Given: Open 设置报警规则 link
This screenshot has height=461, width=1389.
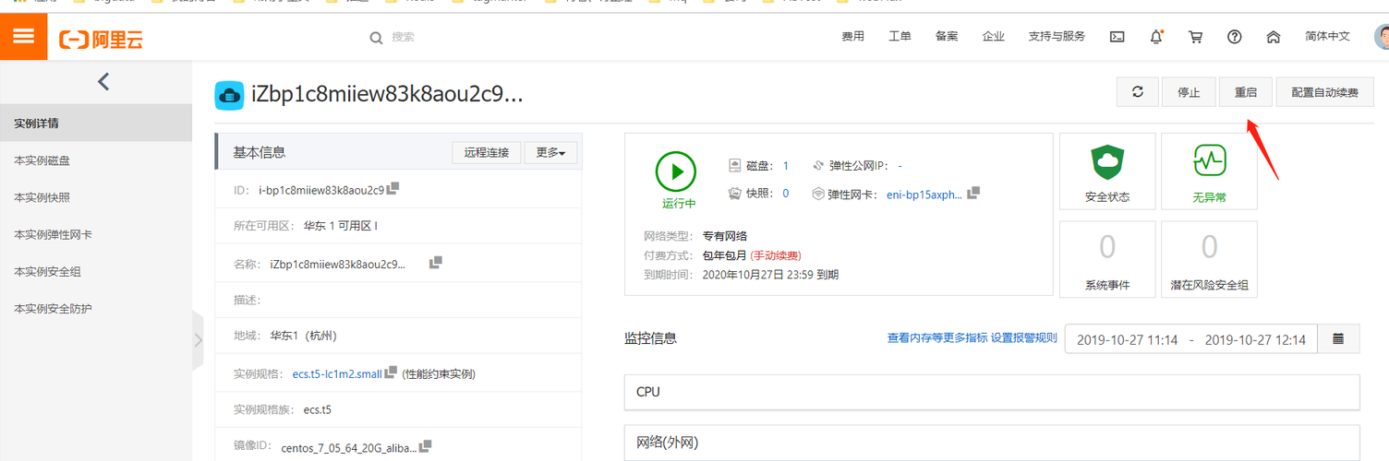Looking at the screenshot, I should click(1023, 337).
